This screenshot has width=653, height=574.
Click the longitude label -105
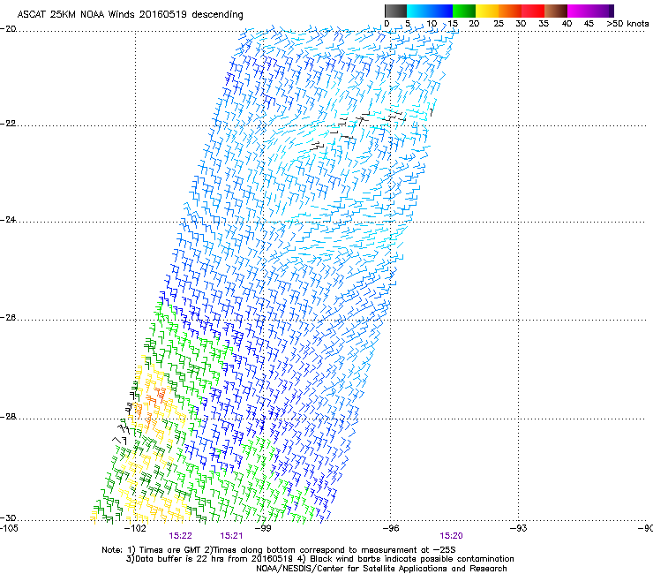pyautogui.click(x=9, y=529)
